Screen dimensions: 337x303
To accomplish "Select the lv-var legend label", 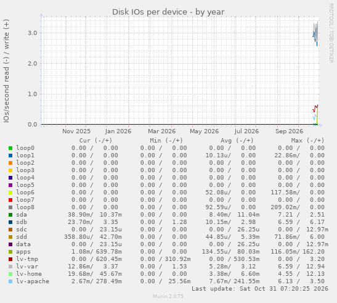I will point(27,267).
